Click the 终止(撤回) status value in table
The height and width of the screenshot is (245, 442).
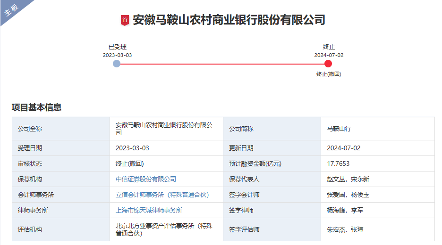tap(166, 163)
